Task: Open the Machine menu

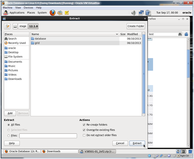Action: [x=8, y=7]
